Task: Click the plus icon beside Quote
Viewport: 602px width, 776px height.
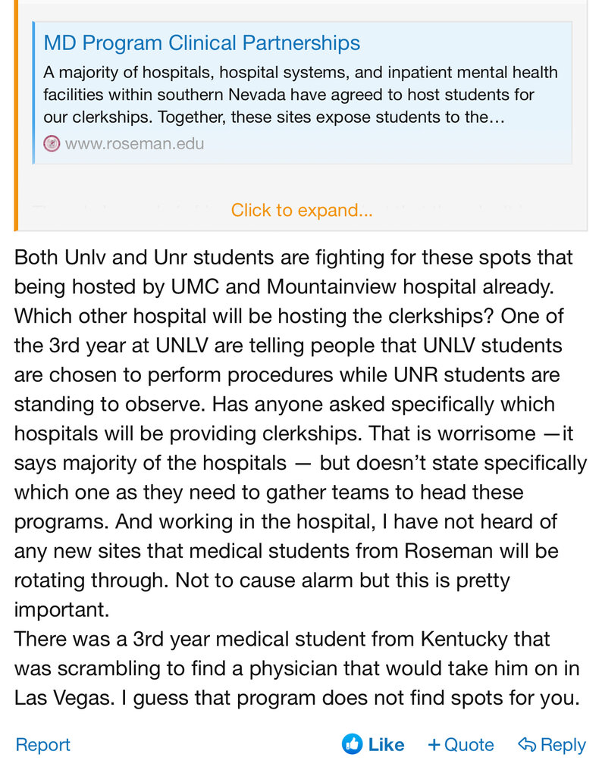Action: pyautogui.click(x=434, y=745)
